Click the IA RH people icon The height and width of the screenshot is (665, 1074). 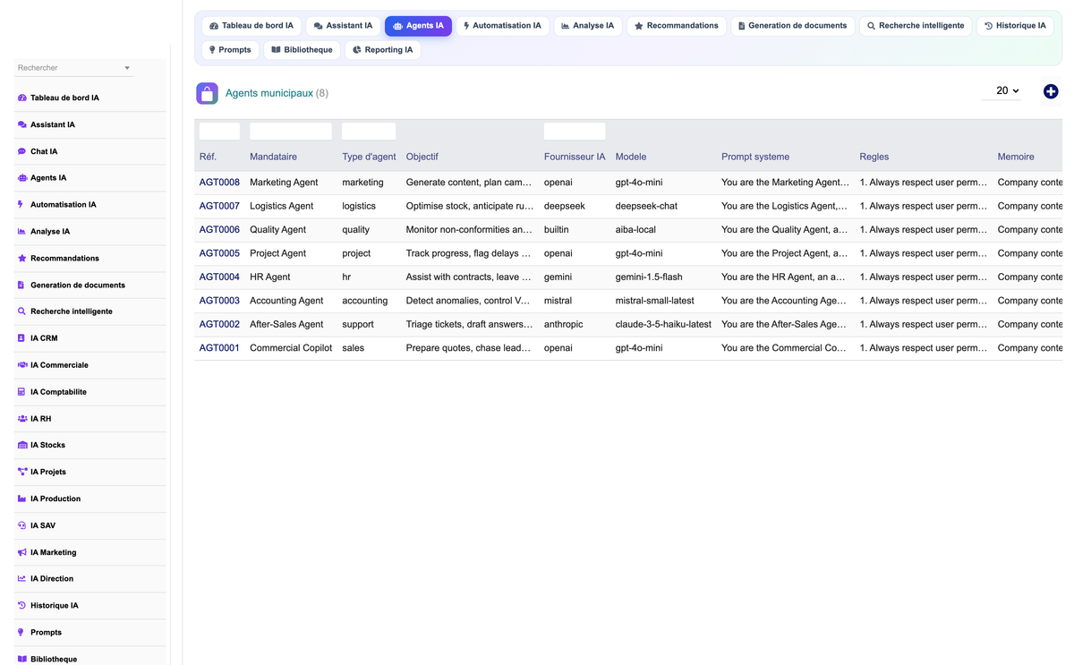[x=22, y=419]
